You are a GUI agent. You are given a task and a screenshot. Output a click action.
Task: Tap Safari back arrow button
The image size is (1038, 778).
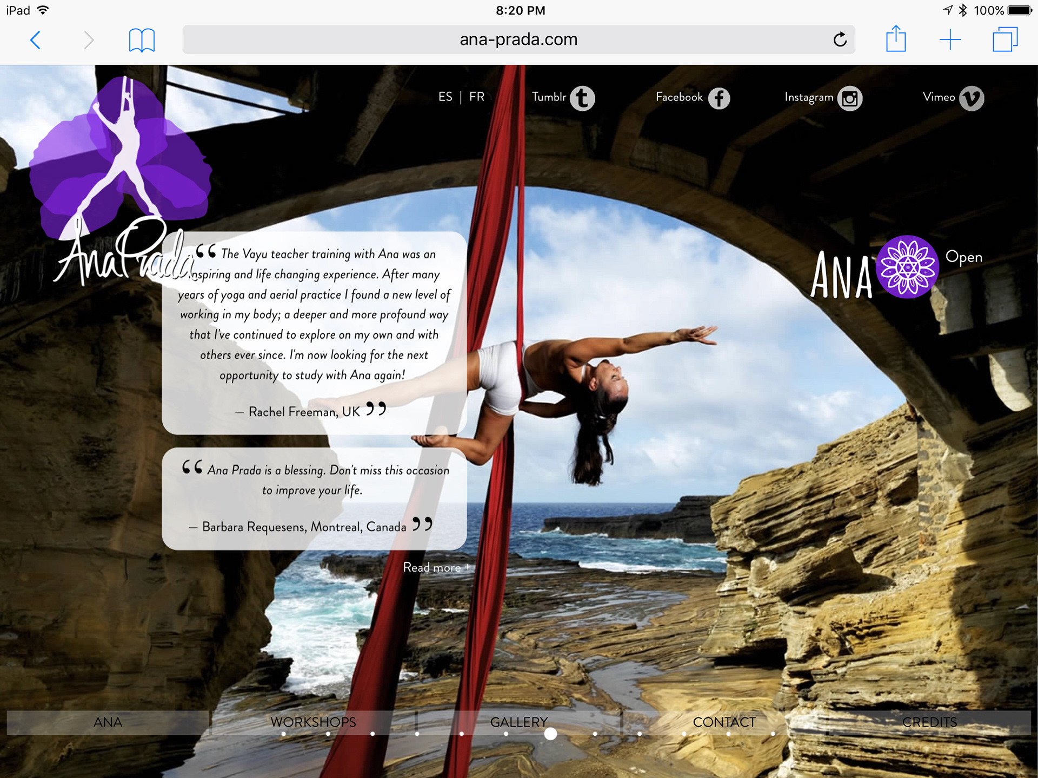(36, 40)
